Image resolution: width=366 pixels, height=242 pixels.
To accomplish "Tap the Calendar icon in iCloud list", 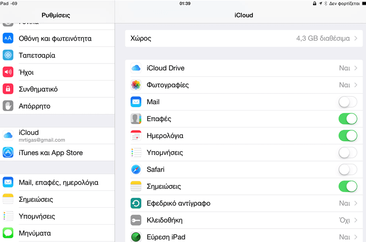I will (136, 135).
